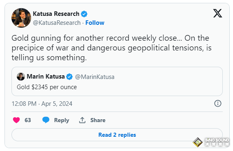
Task: Open Marin Katusa small avatar
Action: (21, 77)
